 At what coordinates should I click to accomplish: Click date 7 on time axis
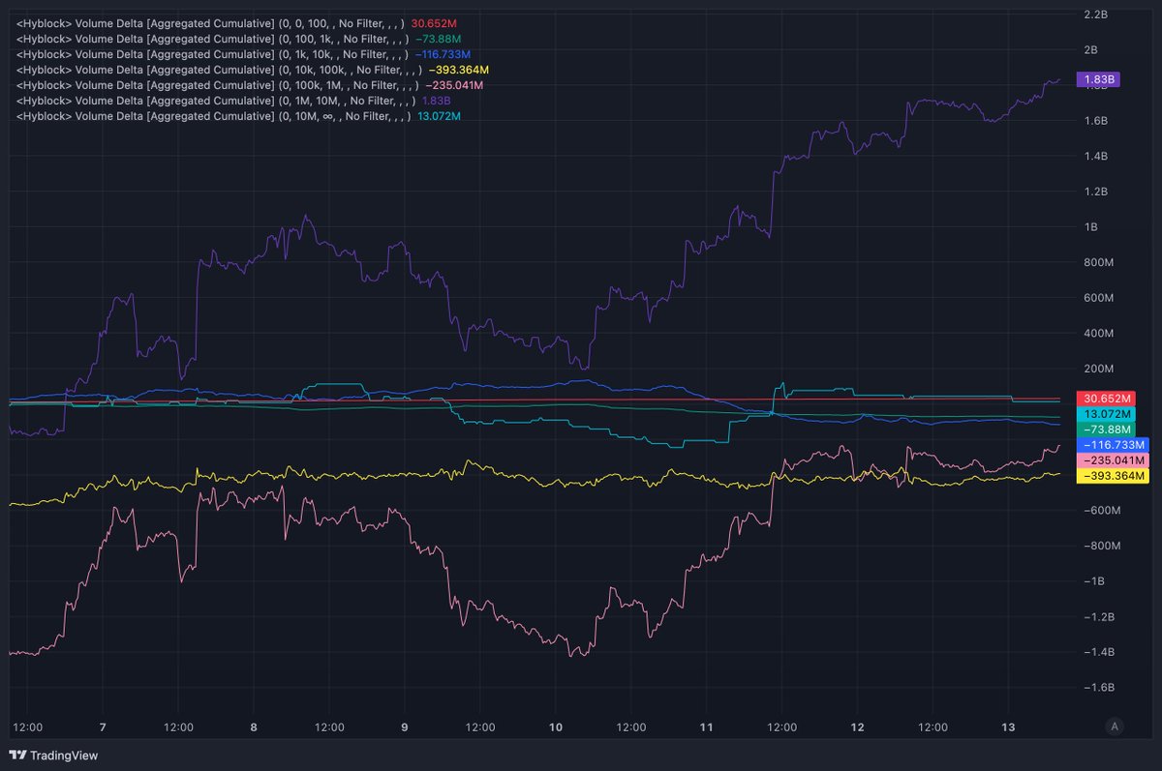103,727
